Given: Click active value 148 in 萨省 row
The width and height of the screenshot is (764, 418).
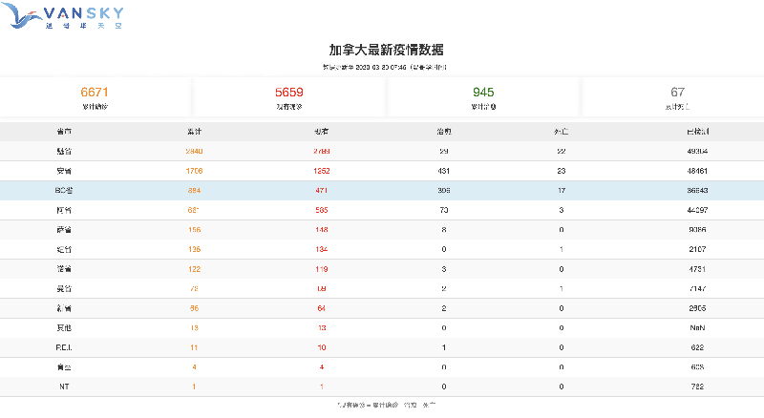Looking at the screenshot, I should [x=322, y=230].
